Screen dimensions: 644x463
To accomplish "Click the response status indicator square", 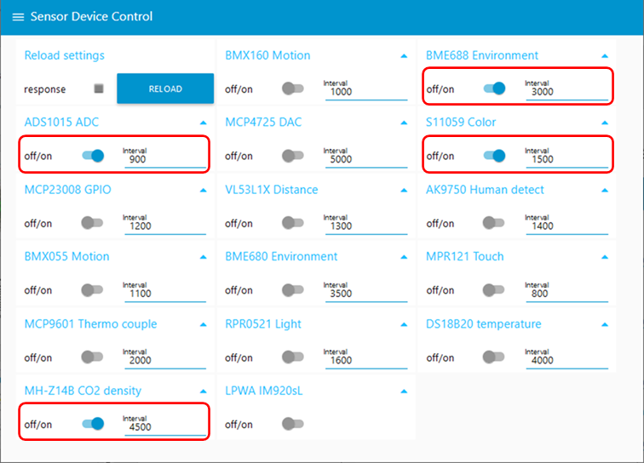I will 99,89.
